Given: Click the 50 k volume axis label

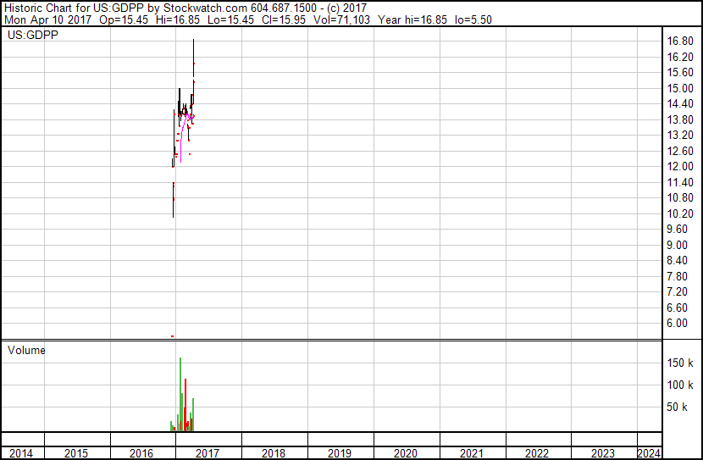Looking at the screenshot, I should click(677, 407).
